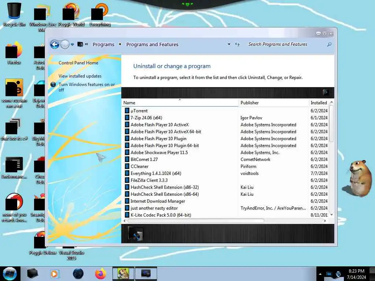Expand the address bar history dropdown

229,44
